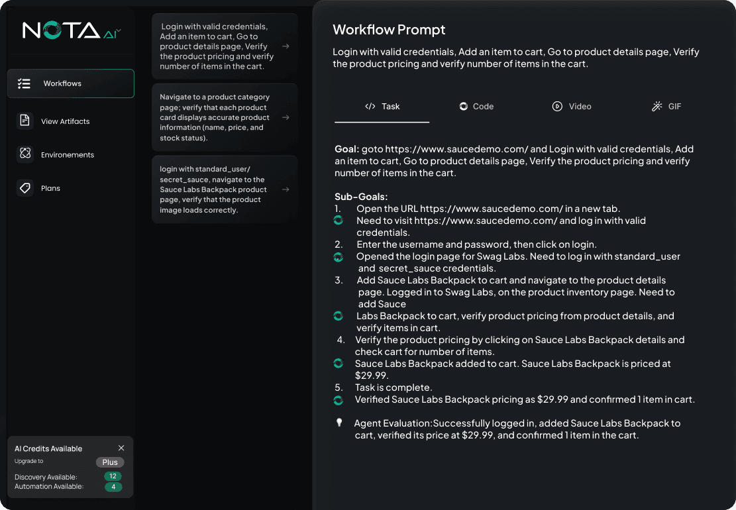Click the Plans tag icon
This screenshot has height=510, width=736.
click(x=25, y=187)
